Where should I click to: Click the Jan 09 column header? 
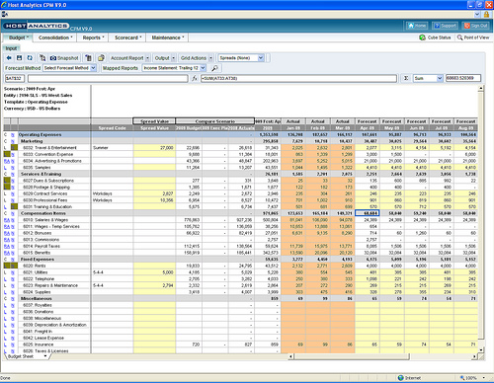(x=293, y=128)
